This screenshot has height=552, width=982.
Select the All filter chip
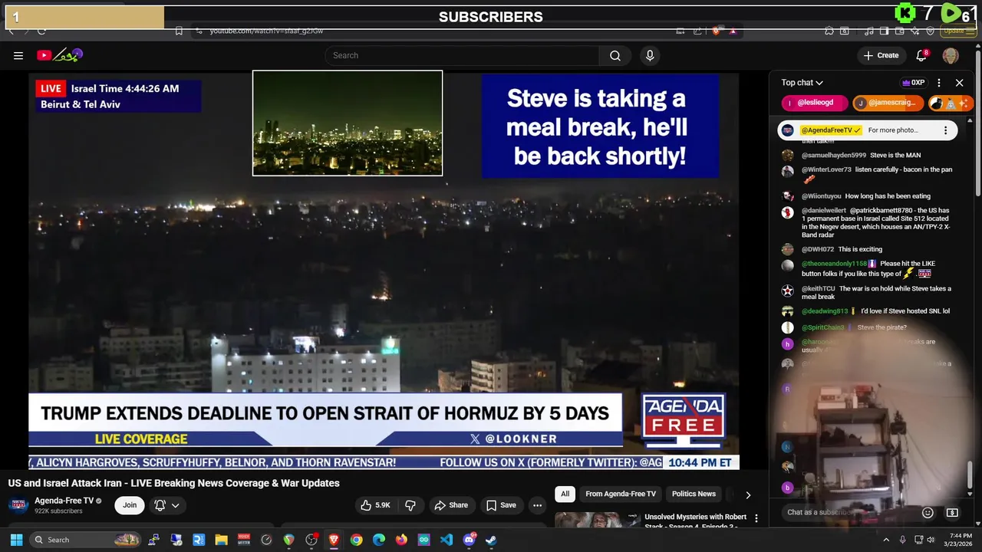click(x=565, y=495)
